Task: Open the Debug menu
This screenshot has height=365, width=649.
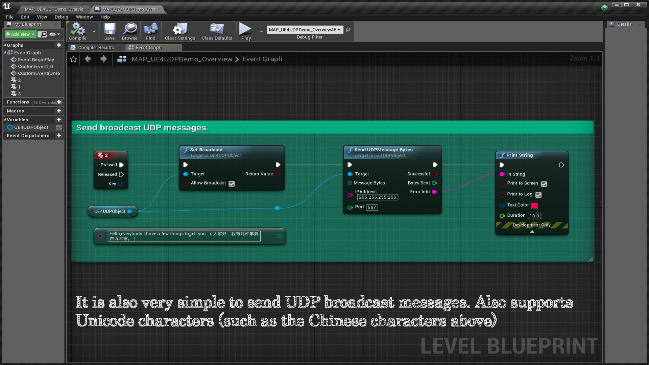Action: (61, 17)
